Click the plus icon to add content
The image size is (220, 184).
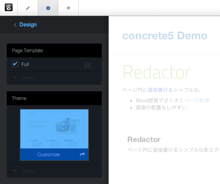tap(68, 8)
